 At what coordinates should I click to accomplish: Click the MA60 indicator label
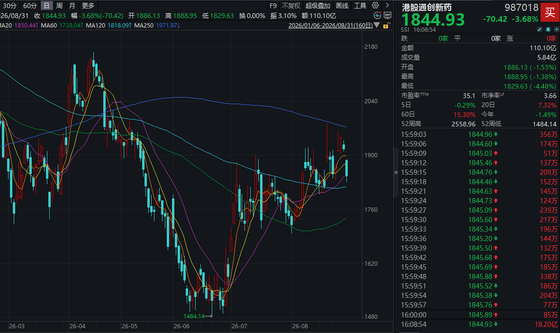pos(49,25)
